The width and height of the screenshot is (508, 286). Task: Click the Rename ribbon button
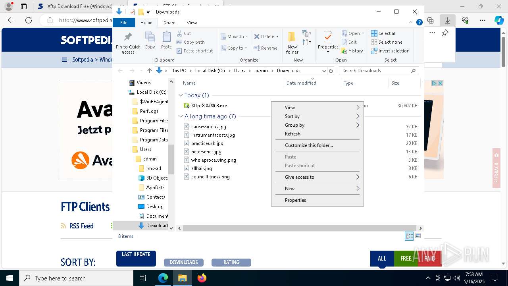pyautogui.click(x=266, y=48)
